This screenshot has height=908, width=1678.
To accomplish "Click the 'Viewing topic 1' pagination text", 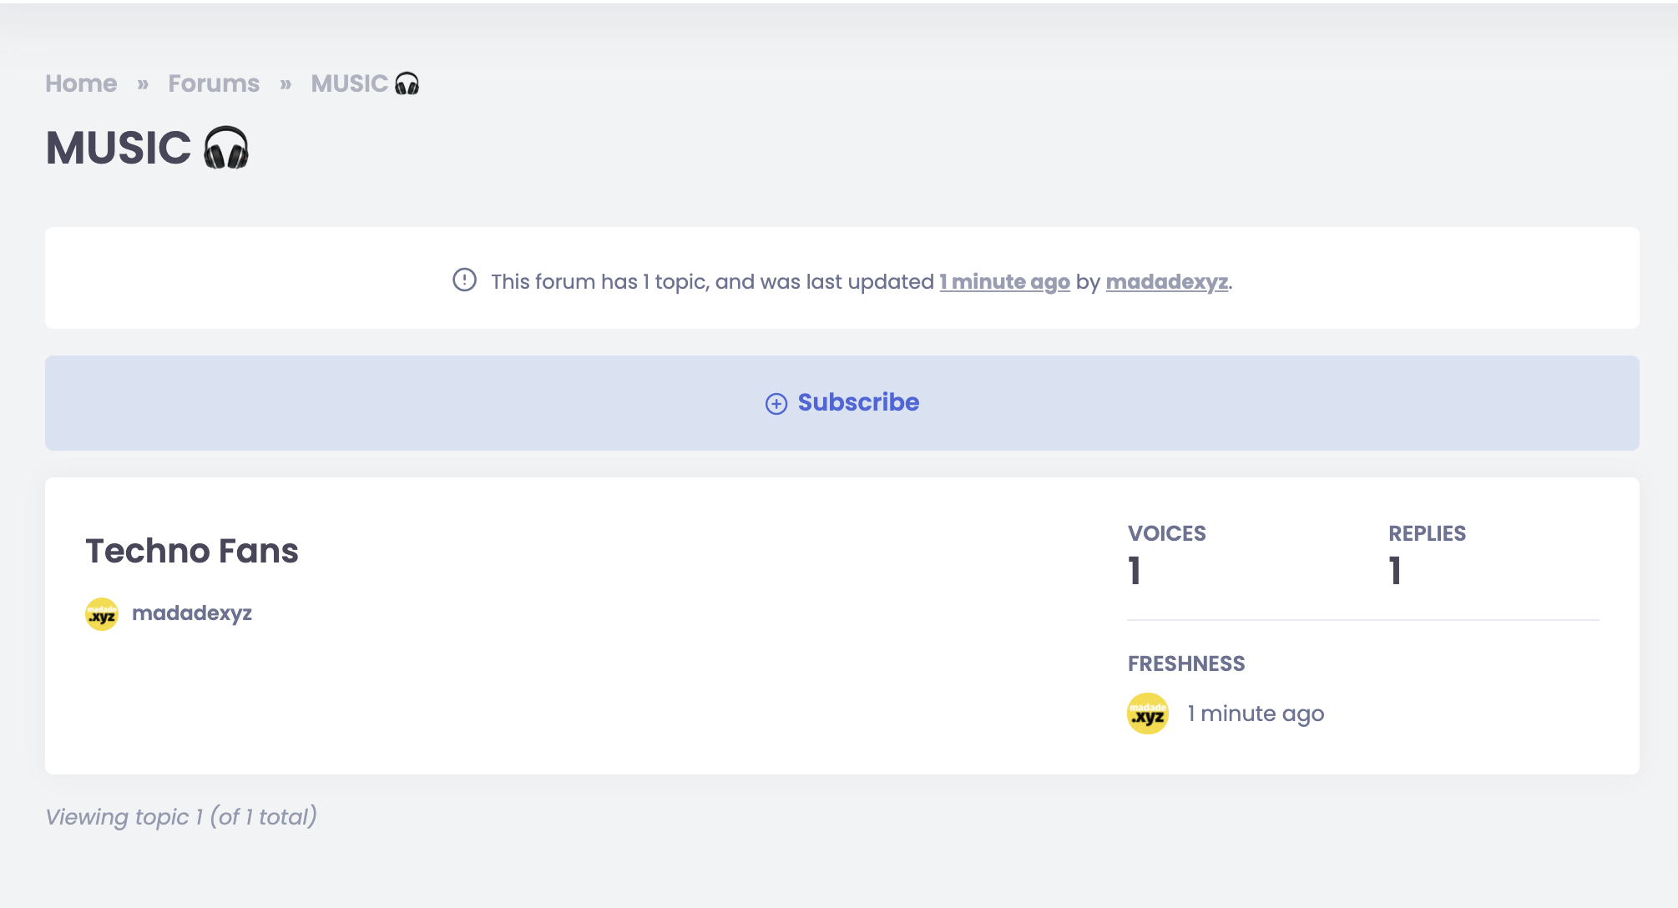I will 181,816.
